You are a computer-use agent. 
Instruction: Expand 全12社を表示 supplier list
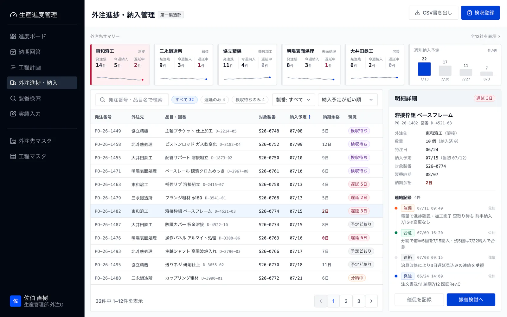[x=485, y=36]
